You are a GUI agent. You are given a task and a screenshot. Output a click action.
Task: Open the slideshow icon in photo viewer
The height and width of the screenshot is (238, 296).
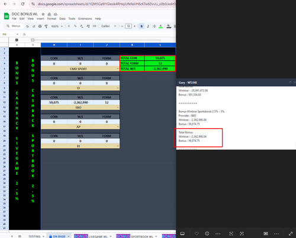[266, 234]
